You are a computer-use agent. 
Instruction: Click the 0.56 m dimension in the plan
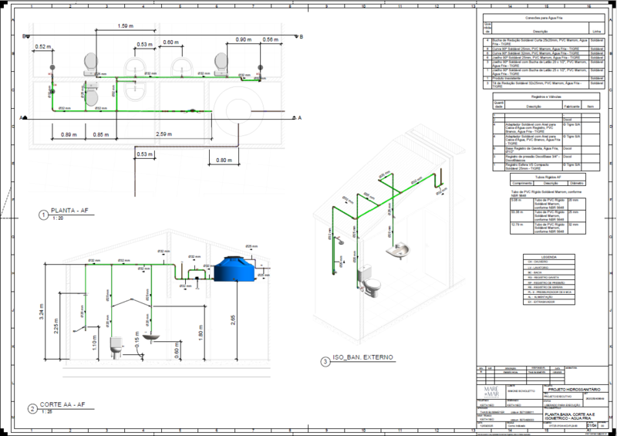click(271, 40)
